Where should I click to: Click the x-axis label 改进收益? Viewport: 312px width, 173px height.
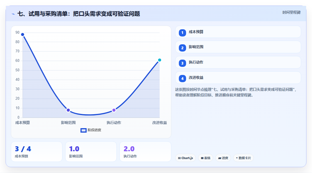pos(160,123)
